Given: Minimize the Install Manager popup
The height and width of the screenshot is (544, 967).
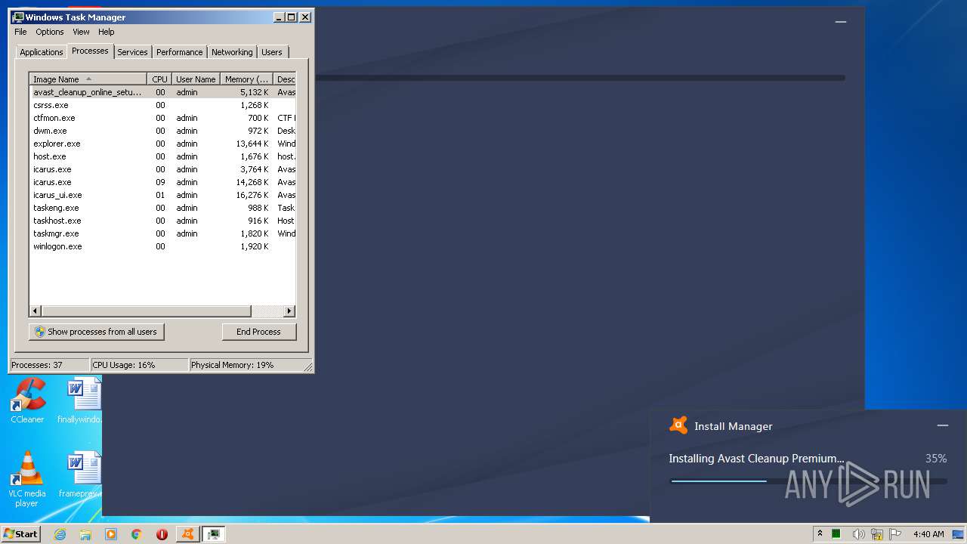Looking at the screenshot, I should [x=943, y=425].
